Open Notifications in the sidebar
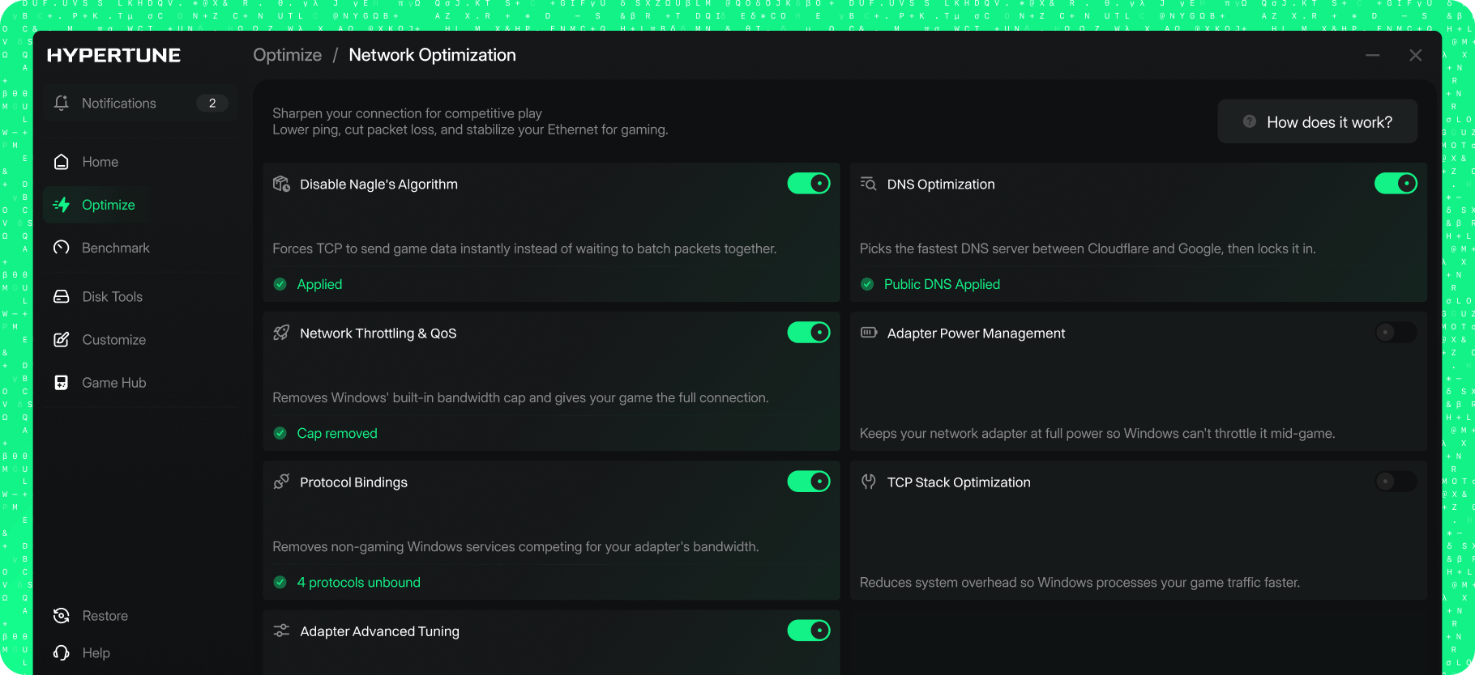Viewport: 1475px width, 675px height. (x=140, y=103)
